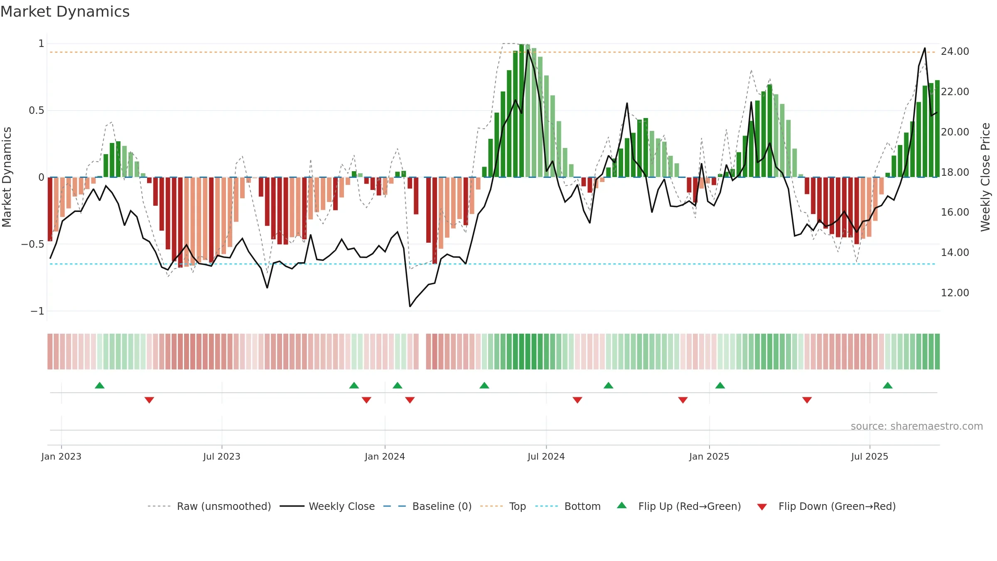Click the 12.00 price axis label

(x=955, y=293)
